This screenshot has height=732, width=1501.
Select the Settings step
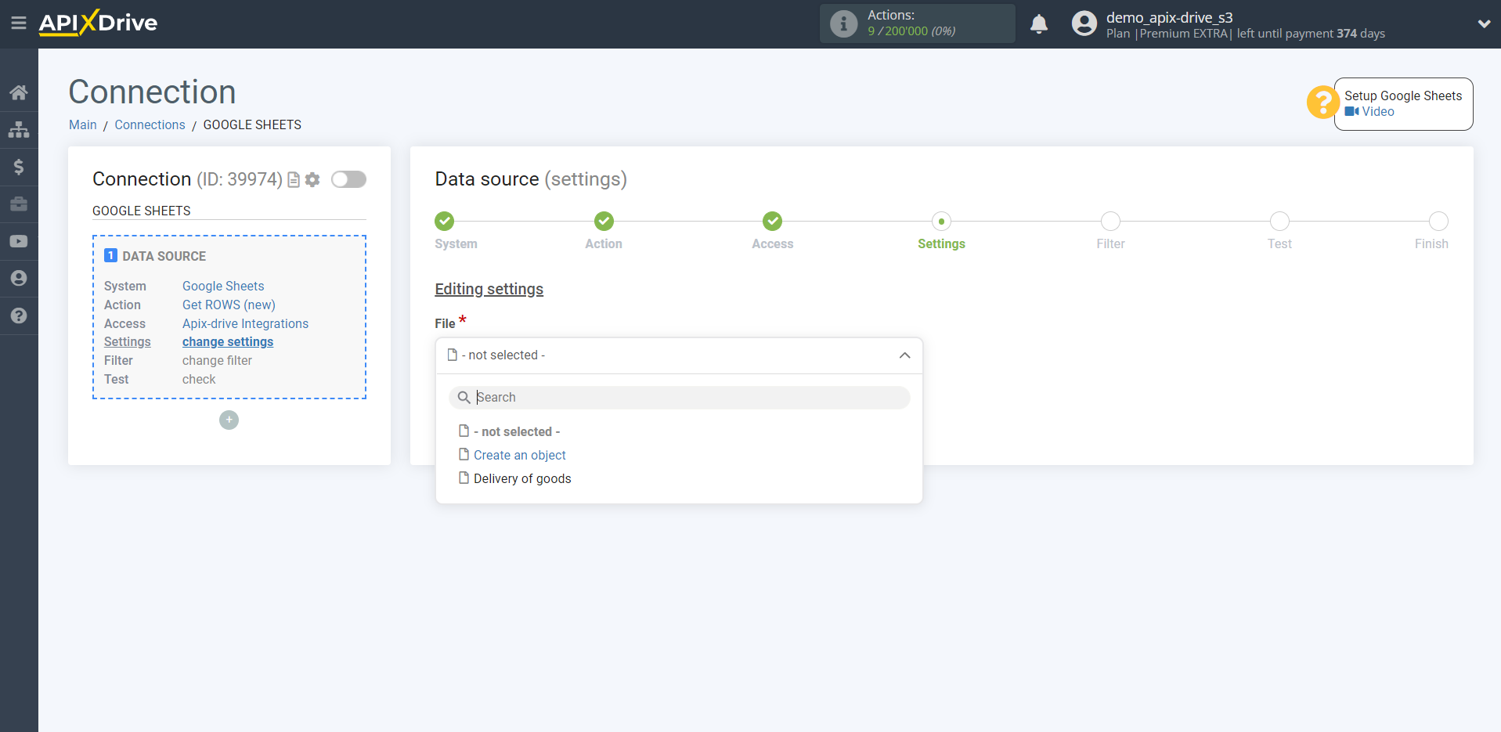[x=941, y=222]
